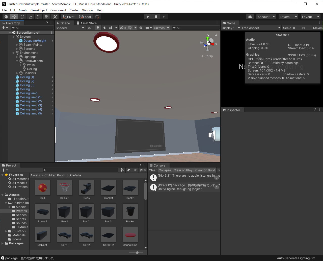Select the Ceiling lamp prefab thumbnail
This screenshot has height=261, width=323.
tap(130, 235)
